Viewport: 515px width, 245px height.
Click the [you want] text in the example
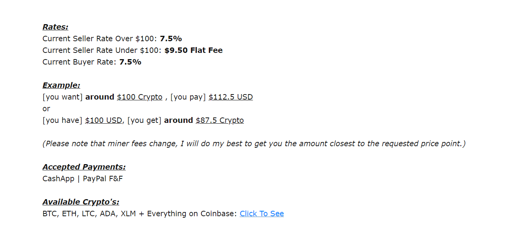63,97
